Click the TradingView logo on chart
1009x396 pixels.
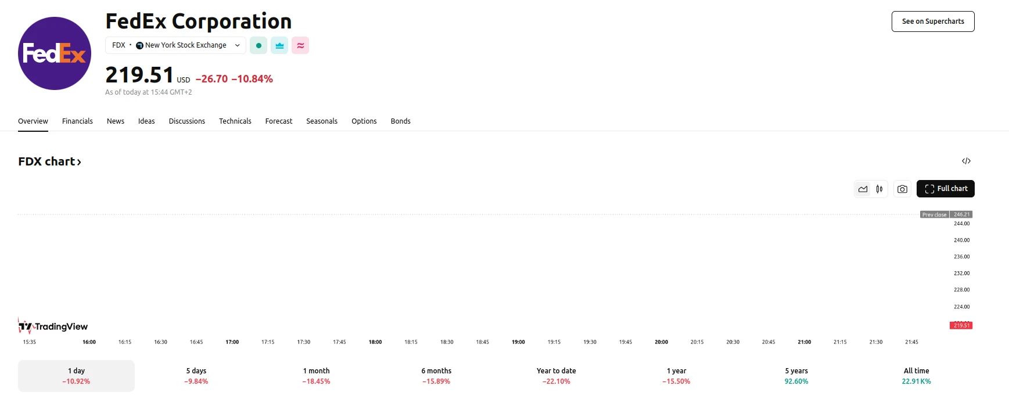point(53,326)
